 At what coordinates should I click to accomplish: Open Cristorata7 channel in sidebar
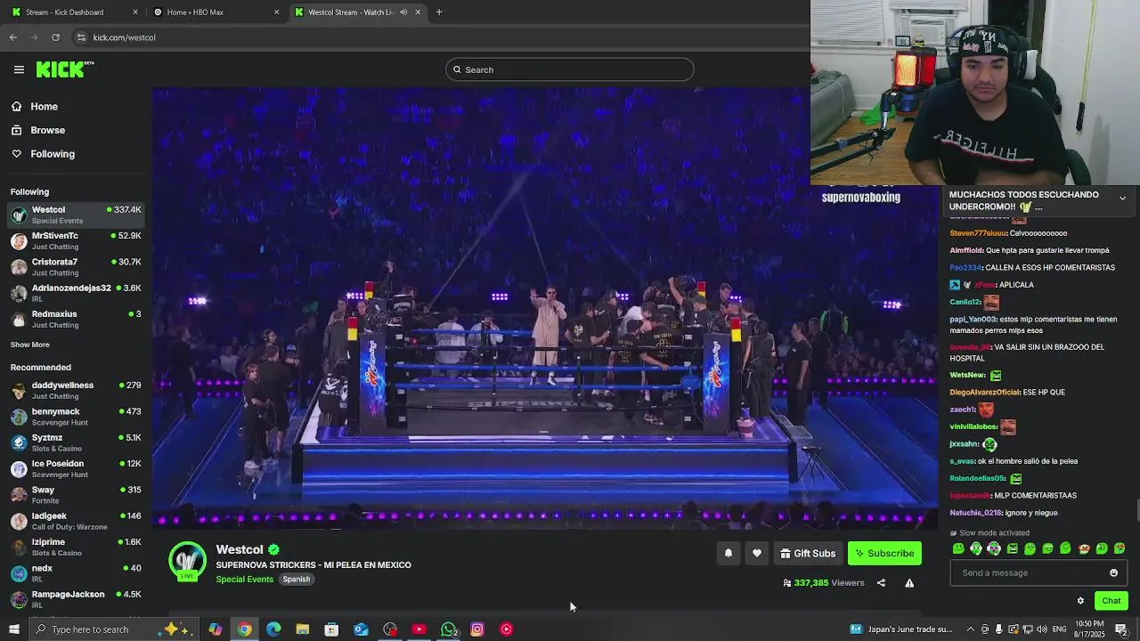(x=76, y=267)
